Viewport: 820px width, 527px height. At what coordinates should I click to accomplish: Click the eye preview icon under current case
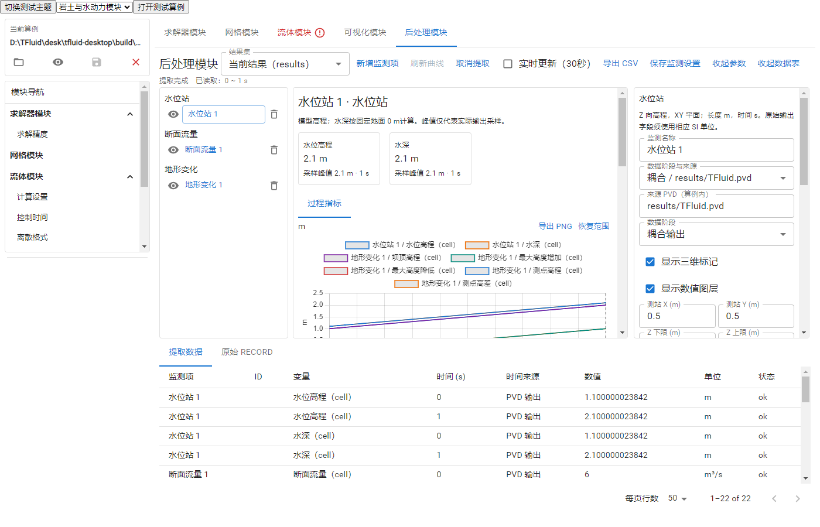tap(58, 62)
